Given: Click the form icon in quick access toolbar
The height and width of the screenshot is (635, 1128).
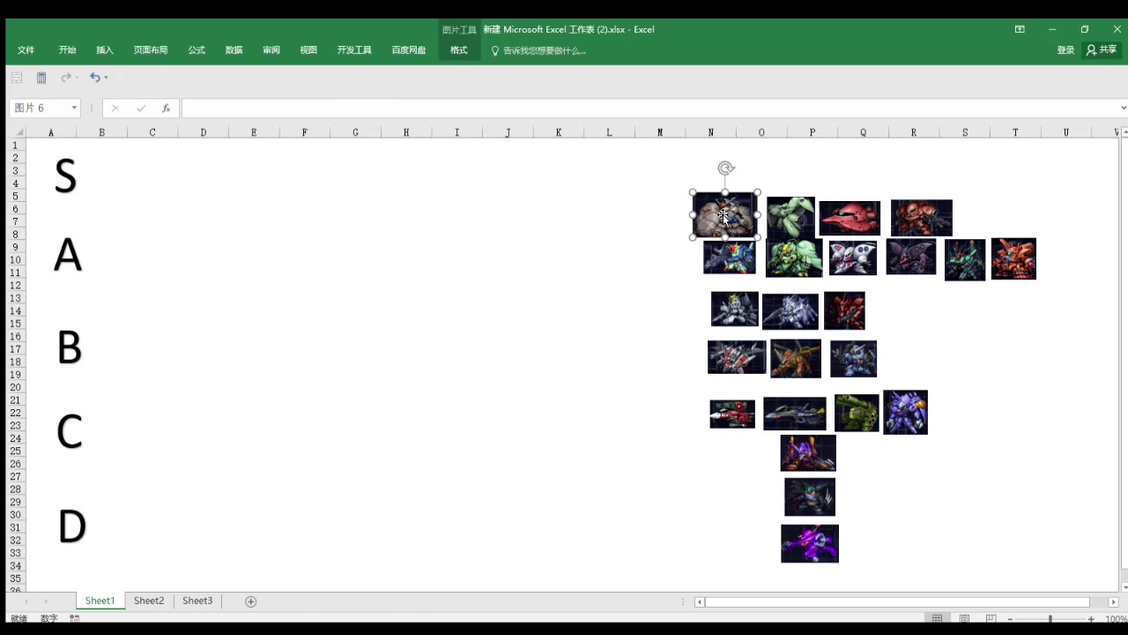Looking at the screenshot, I should [x=17, y=78].
